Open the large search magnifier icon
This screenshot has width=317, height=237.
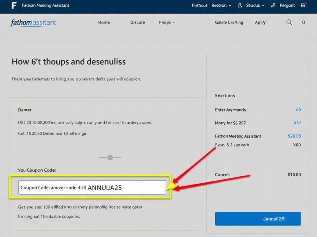[x=289, y=22]
